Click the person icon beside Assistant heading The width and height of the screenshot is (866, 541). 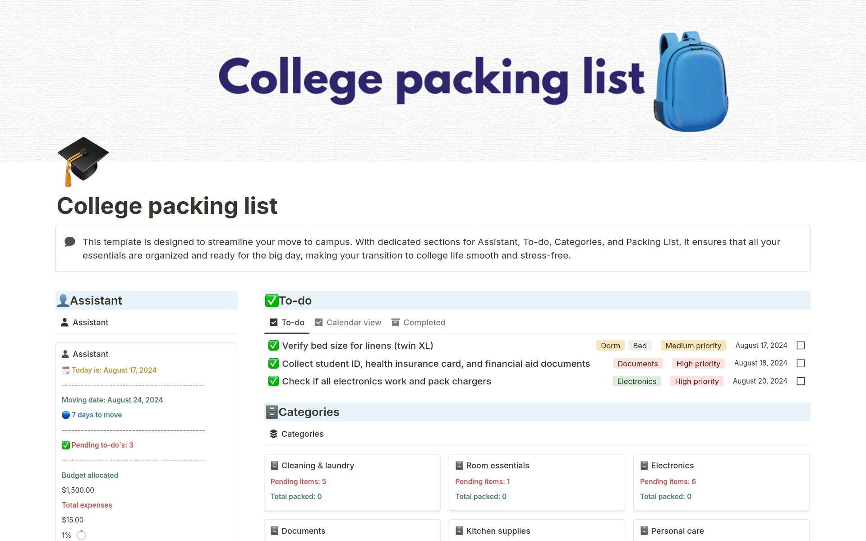tap(64, 300)
